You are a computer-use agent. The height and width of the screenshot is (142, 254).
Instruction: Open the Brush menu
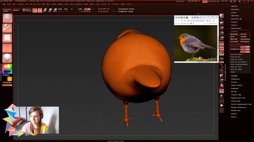(x=9, y=4)
